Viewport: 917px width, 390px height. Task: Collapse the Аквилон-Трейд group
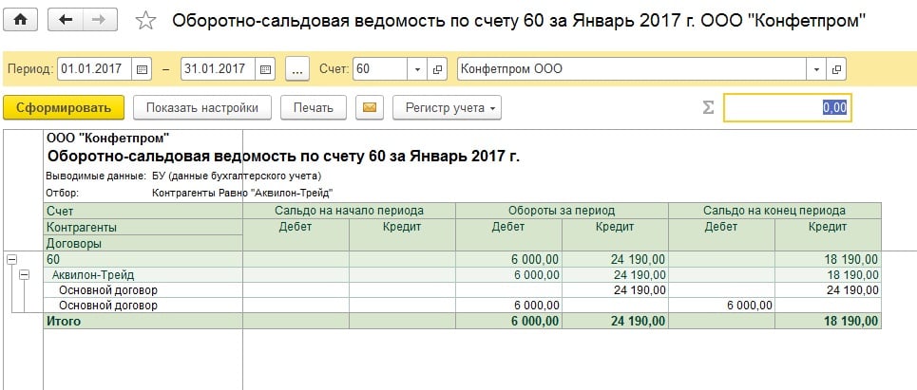coord(25,274)
